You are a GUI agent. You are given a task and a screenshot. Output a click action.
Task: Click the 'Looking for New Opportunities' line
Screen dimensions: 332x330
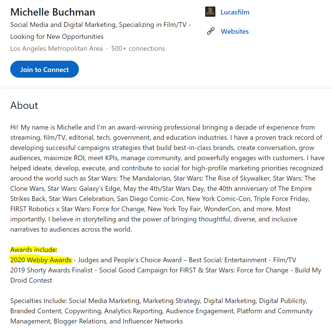pos(57,37)
